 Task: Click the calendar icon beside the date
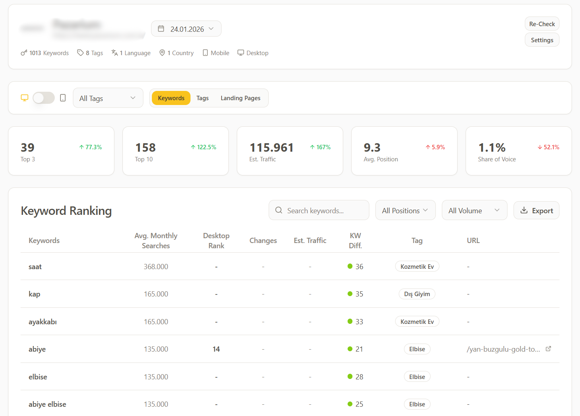point(161,29)
